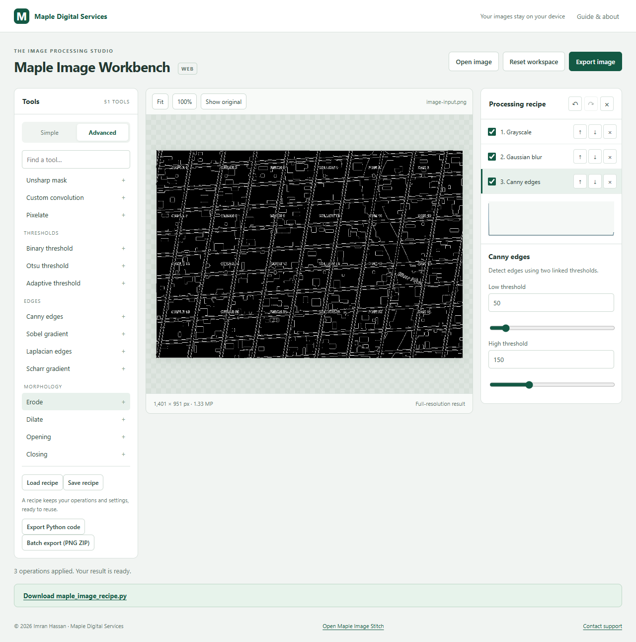Open the Contact support link

(602, 626)
